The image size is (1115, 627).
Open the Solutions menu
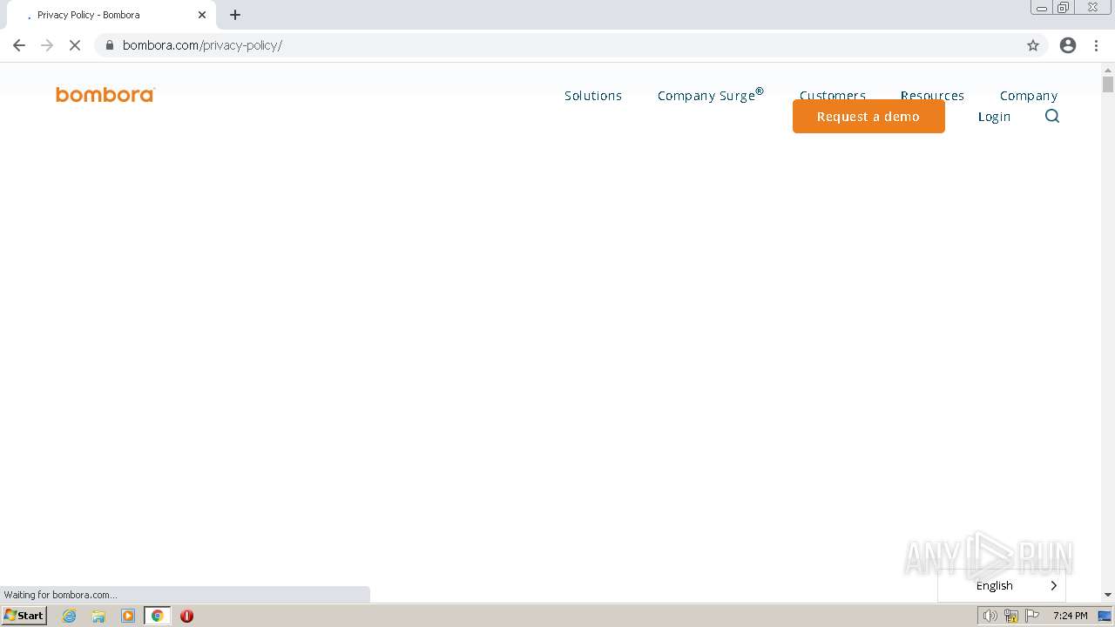pyautogui.click(x=593, y=96)
